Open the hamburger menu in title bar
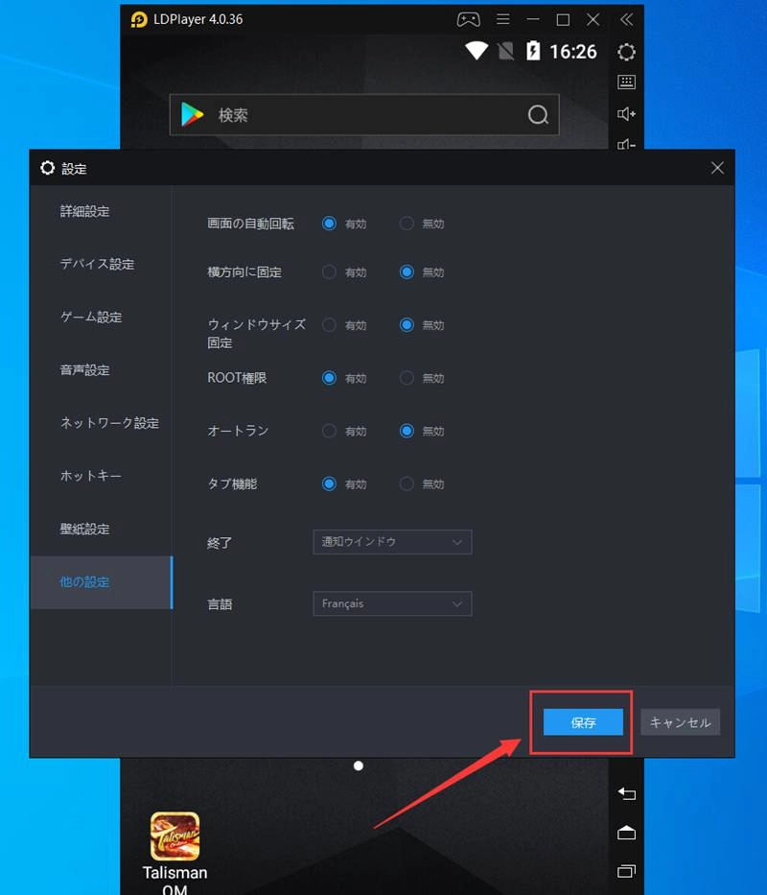This screenshot has width=767, height=895. tap(502, 19)
